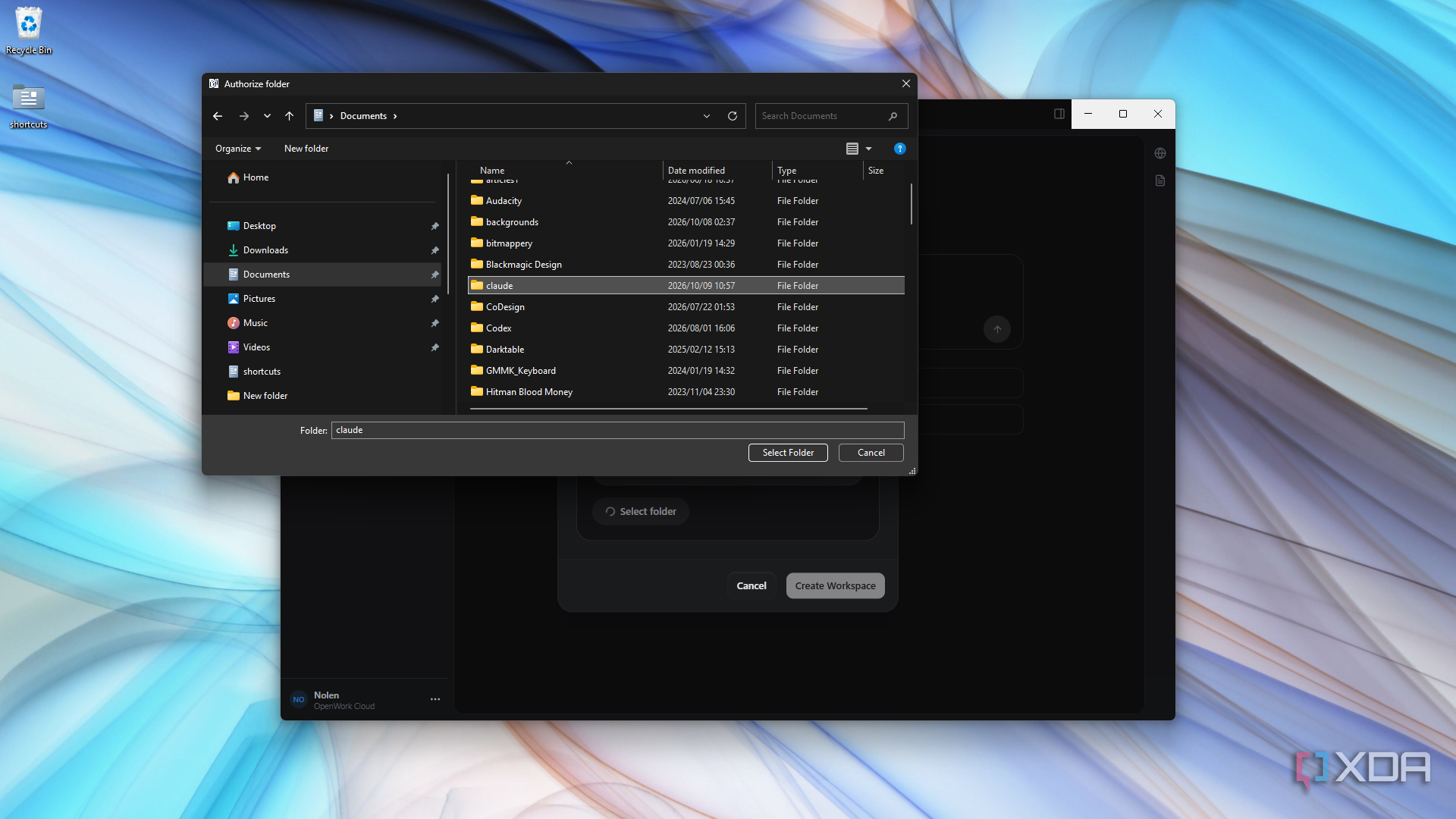This screenshot has width=1456, height=819.
Task: Click the document icon in right sidebar
Action: (x=1160, y=180)
